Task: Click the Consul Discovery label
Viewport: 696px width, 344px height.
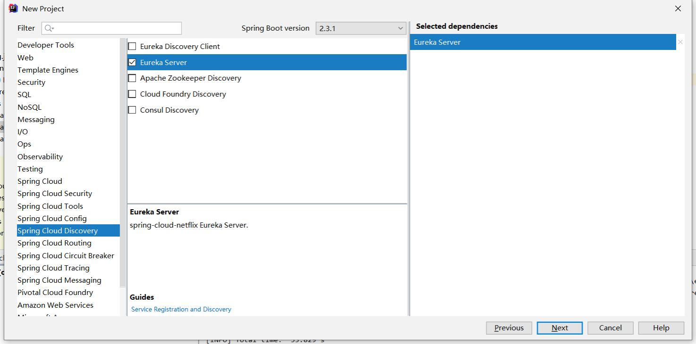Action: point(170,110)
